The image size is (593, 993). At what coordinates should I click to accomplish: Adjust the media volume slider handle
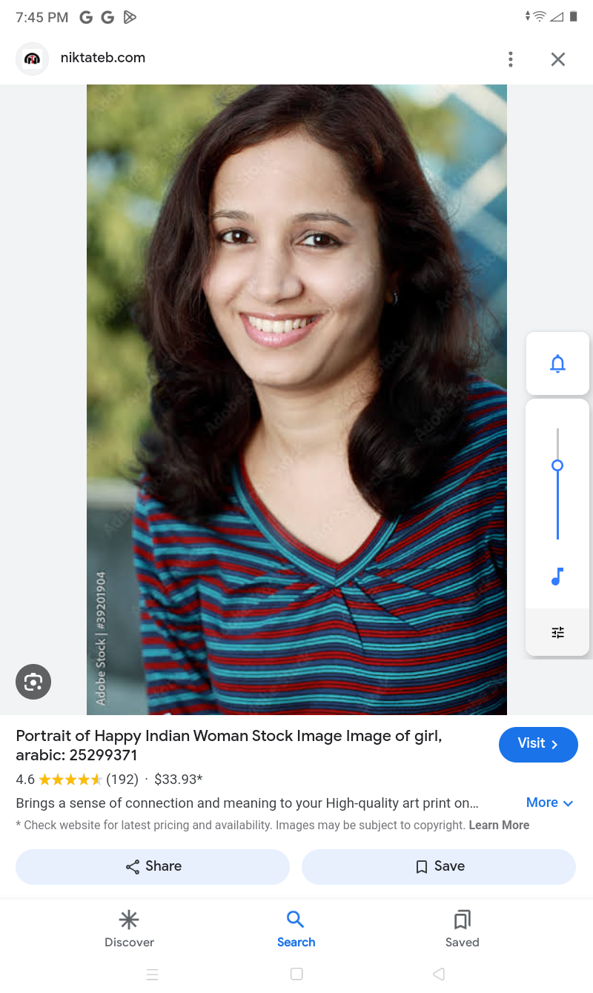click(x=557, y=465)
